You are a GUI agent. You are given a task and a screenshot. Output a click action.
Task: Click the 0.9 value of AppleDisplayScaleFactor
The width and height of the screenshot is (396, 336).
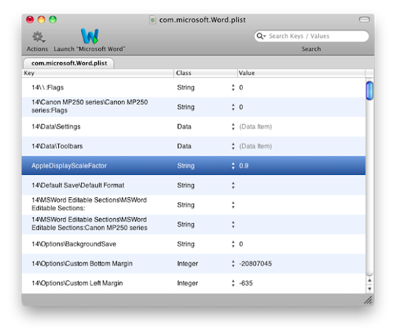(x=244, y=166)
